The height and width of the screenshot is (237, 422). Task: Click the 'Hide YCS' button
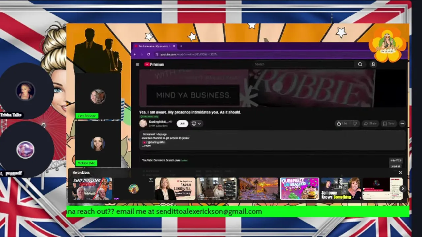point(396,160)
